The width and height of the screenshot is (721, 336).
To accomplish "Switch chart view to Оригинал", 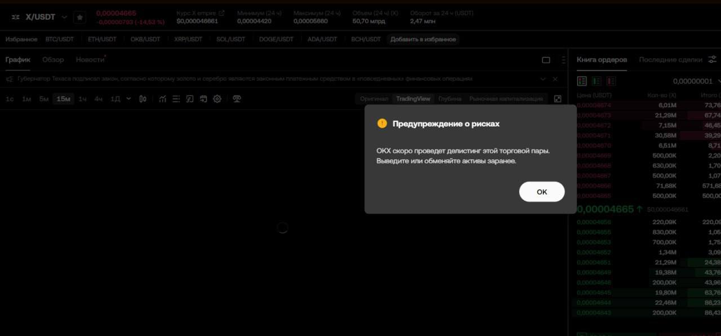I will 375,99.
